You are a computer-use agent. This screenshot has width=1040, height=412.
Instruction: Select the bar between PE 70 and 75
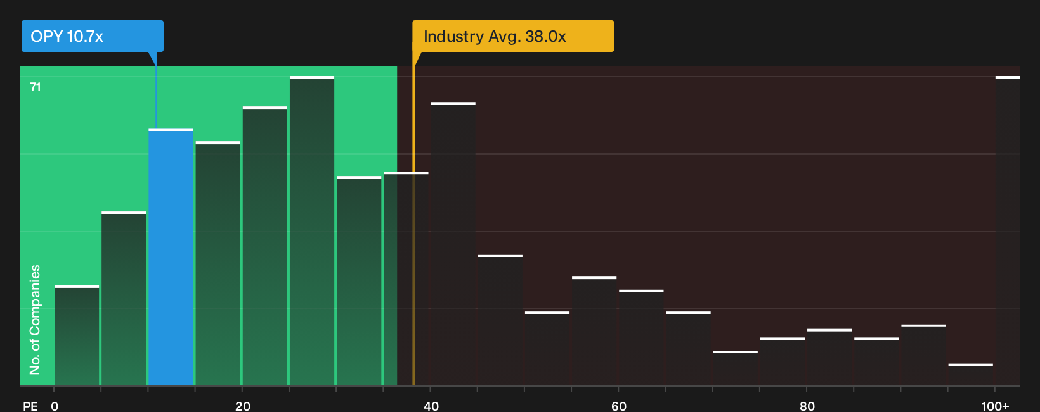click(x=736, y=368)
